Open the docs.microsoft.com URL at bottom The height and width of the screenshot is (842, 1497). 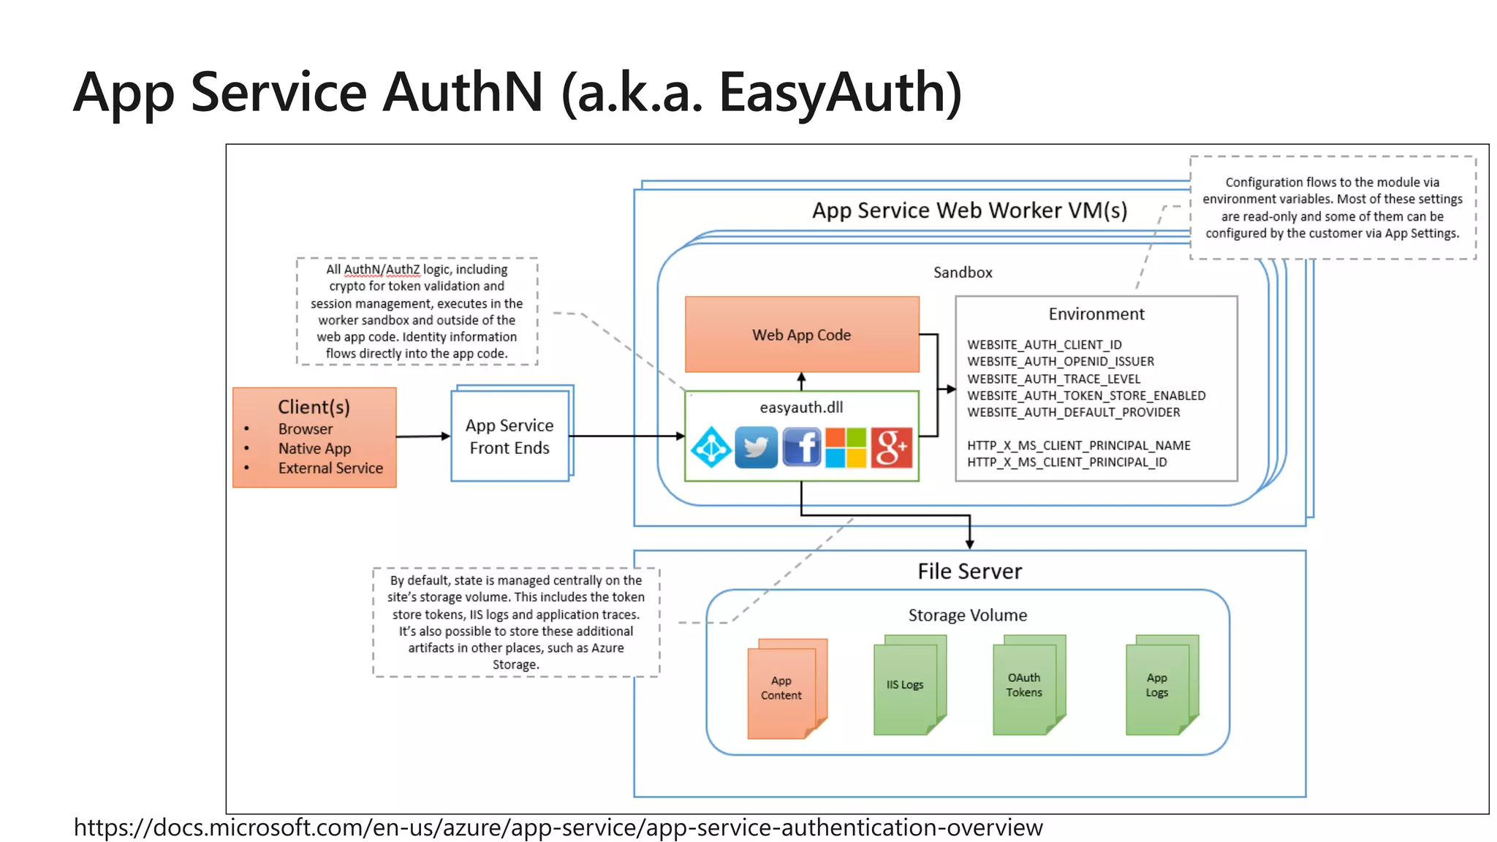(x=558, y=827)
